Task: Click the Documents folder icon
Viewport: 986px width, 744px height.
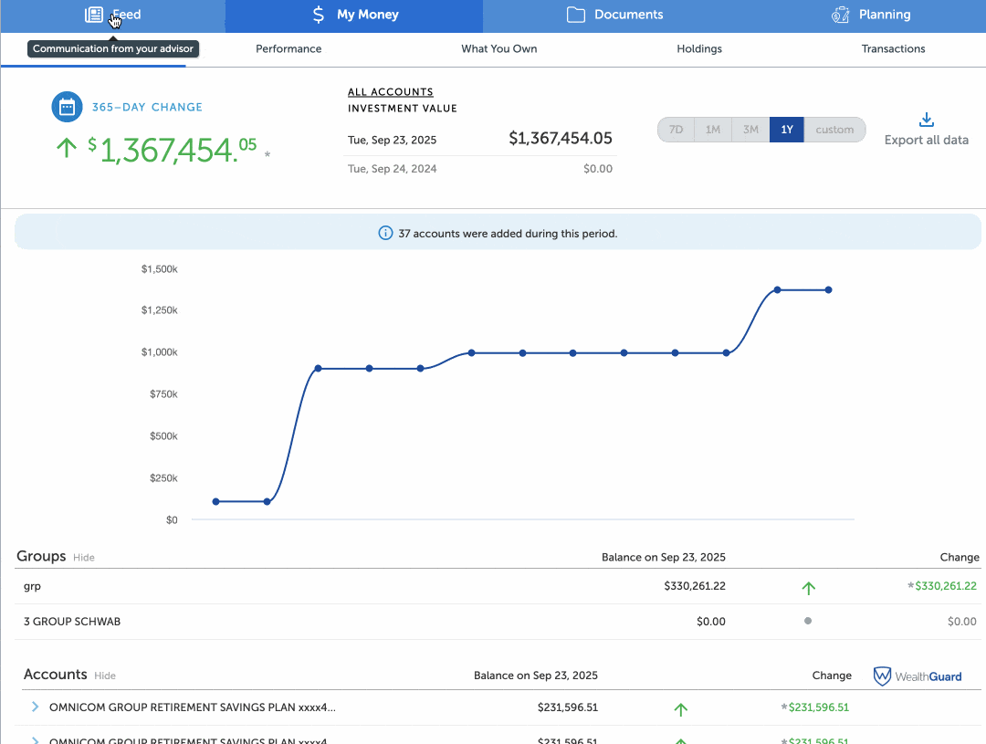Action: (x=575, y=15)
